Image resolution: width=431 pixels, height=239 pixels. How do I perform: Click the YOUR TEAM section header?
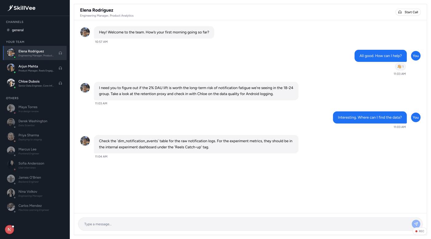click(x=15, y=42)
